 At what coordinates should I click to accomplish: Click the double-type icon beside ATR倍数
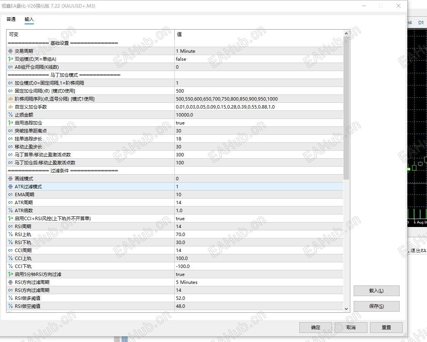click(10, 210)
